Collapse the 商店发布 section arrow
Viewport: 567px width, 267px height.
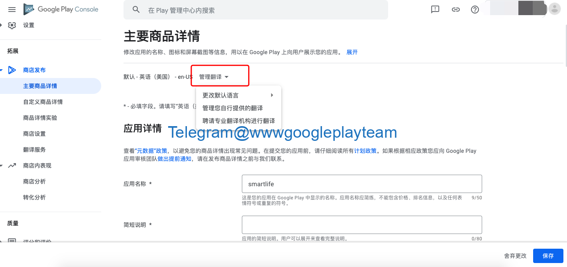2,70
